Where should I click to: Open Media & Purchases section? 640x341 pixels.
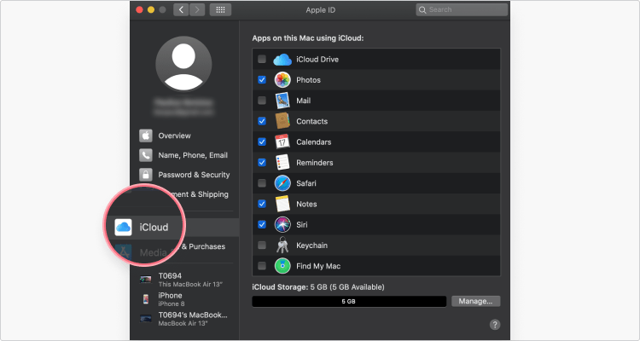tap(204, 246)
